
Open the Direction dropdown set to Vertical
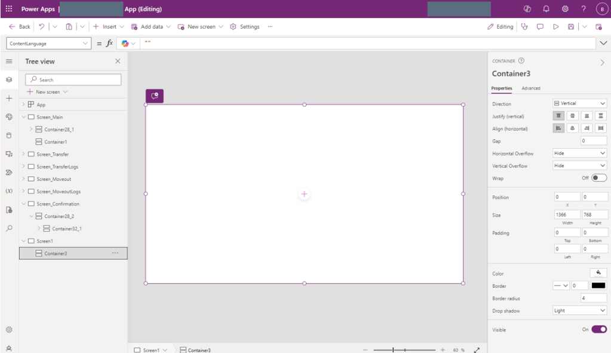[x=579, y=103]
